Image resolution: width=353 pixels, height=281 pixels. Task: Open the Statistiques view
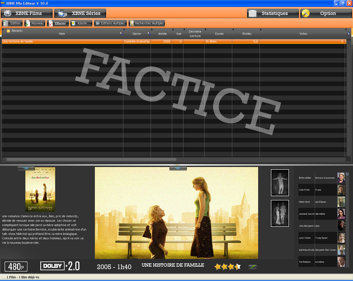[273, 13]
